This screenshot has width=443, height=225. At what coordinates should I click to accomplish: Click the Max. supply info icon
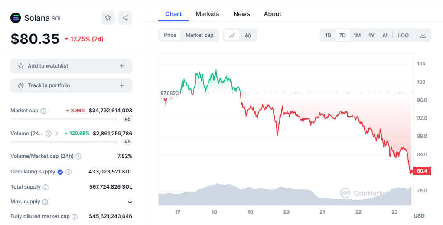click(x=45, y=202)
